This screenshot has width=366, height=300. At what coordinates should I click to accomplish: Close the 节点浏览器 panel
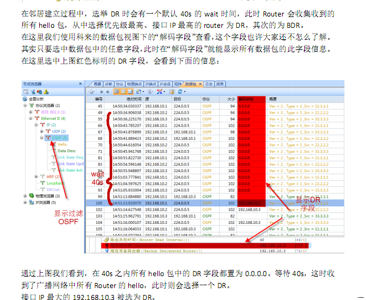point(81,84)
